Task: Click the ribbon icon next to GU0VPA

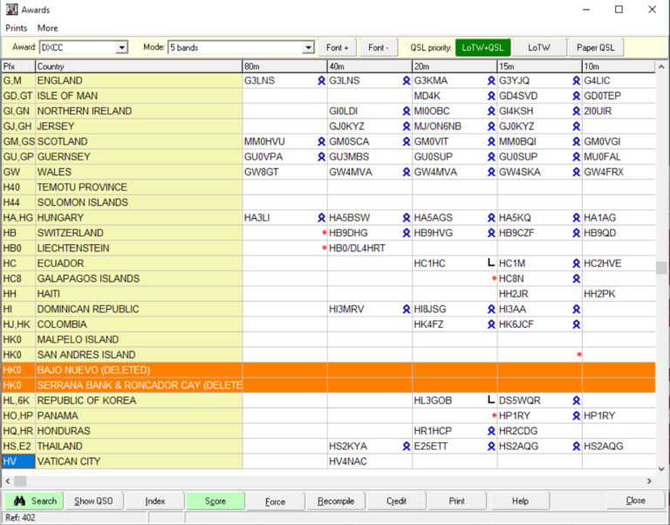Action: click(321, 157)
